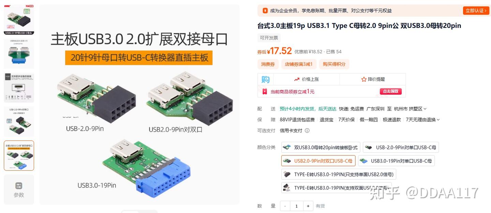Click the 7天价保 guarantee label
The height and width of the screenshot is (213, 491).
coord(346,120)
